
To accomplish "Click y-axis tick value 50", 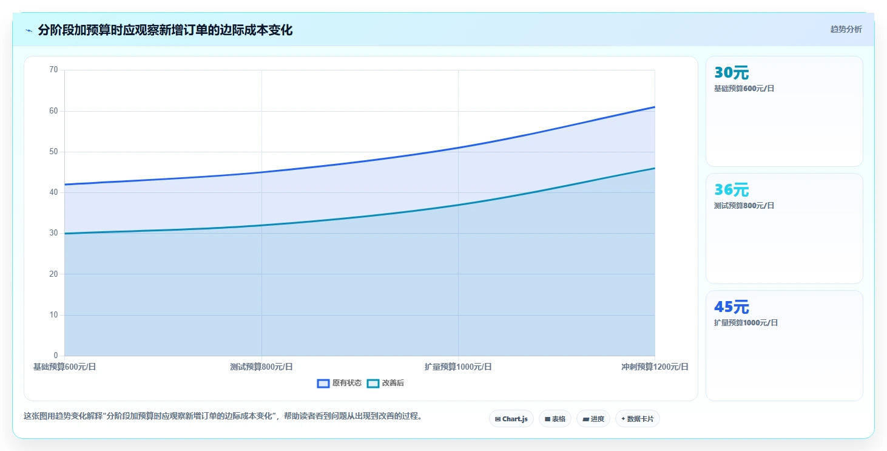I will tap(53, 151).
